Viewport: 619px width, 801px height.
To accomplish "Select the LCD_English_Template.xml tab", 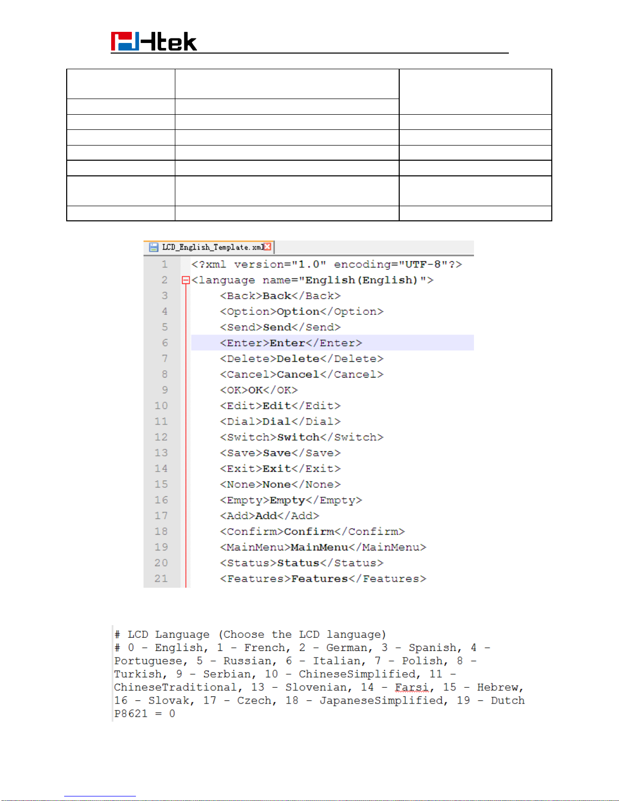I will point(209,247).
